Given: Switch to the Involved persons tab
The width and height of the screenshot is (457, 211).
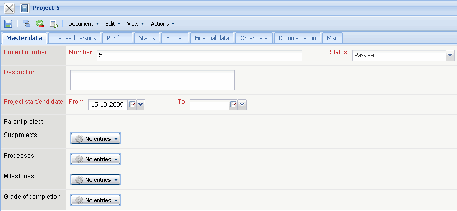Looking at the screenshot, I should 74,38.
